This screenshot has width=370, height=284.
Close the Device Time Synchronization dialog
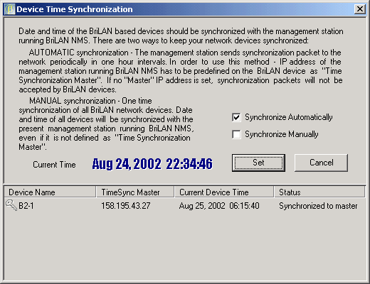pyautogui.click(x=360, y=9)
